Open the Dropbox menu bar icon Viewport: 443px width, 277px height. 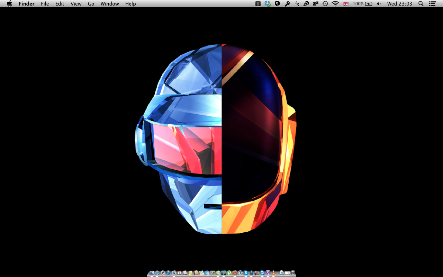[268, 4]
